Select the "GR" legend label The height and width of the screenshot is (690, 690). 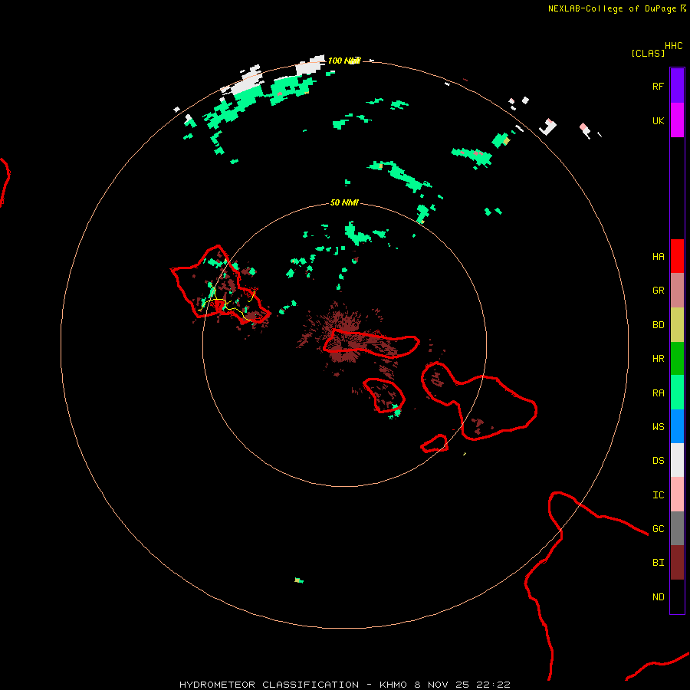(x=658, y=291)
